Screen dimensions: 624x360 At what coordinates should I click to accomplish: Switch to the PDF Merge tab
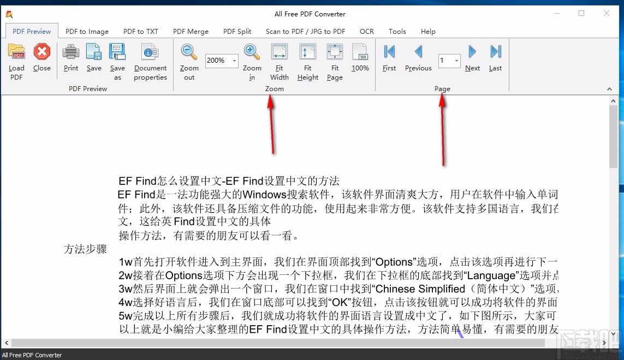tap(191, 32)
